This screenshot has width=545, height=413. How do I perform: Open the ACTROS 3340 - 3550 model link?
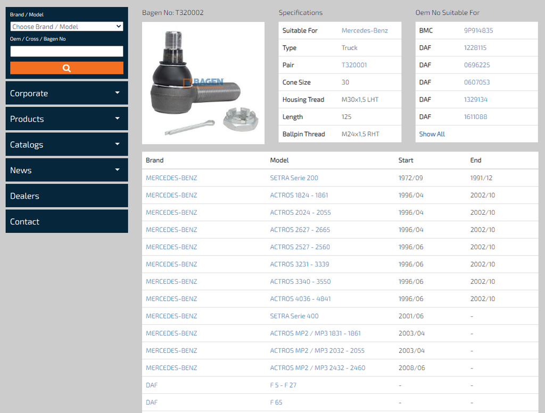pos(300,282)
